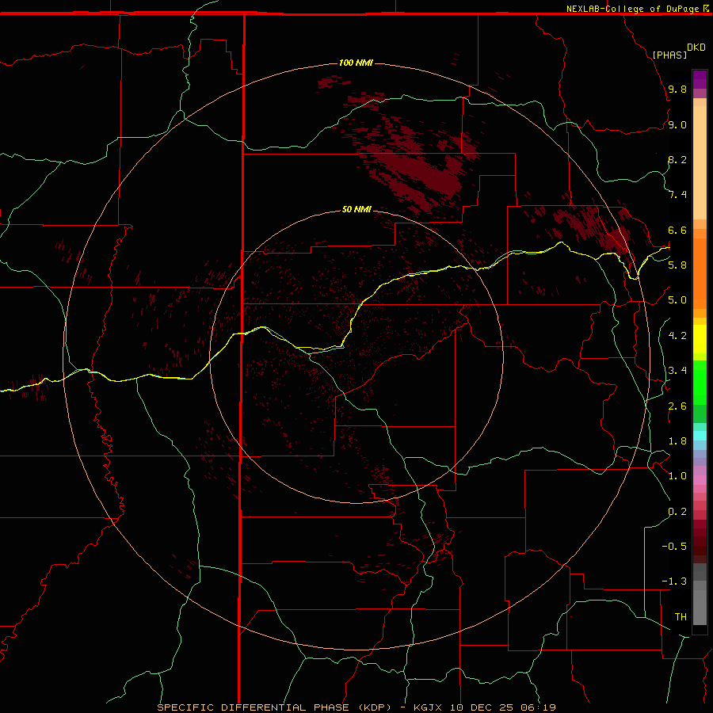Screen dimensions: 713x713
Task: Click the 2.6 scale value
Action: [677, 406]
